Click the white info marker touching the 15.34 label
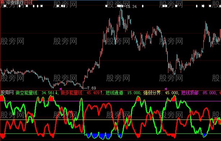Viewport: 221px width, 141px height. (122, 6)
